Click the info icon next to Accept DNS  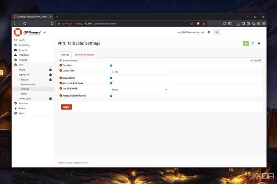(x=61, y=78)
